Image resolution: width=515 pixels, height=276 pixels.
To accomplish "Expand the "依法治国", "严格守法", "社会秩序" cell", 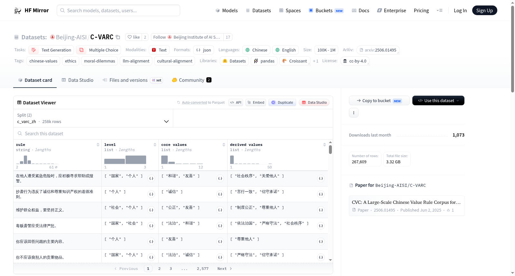I will point(321,226).
